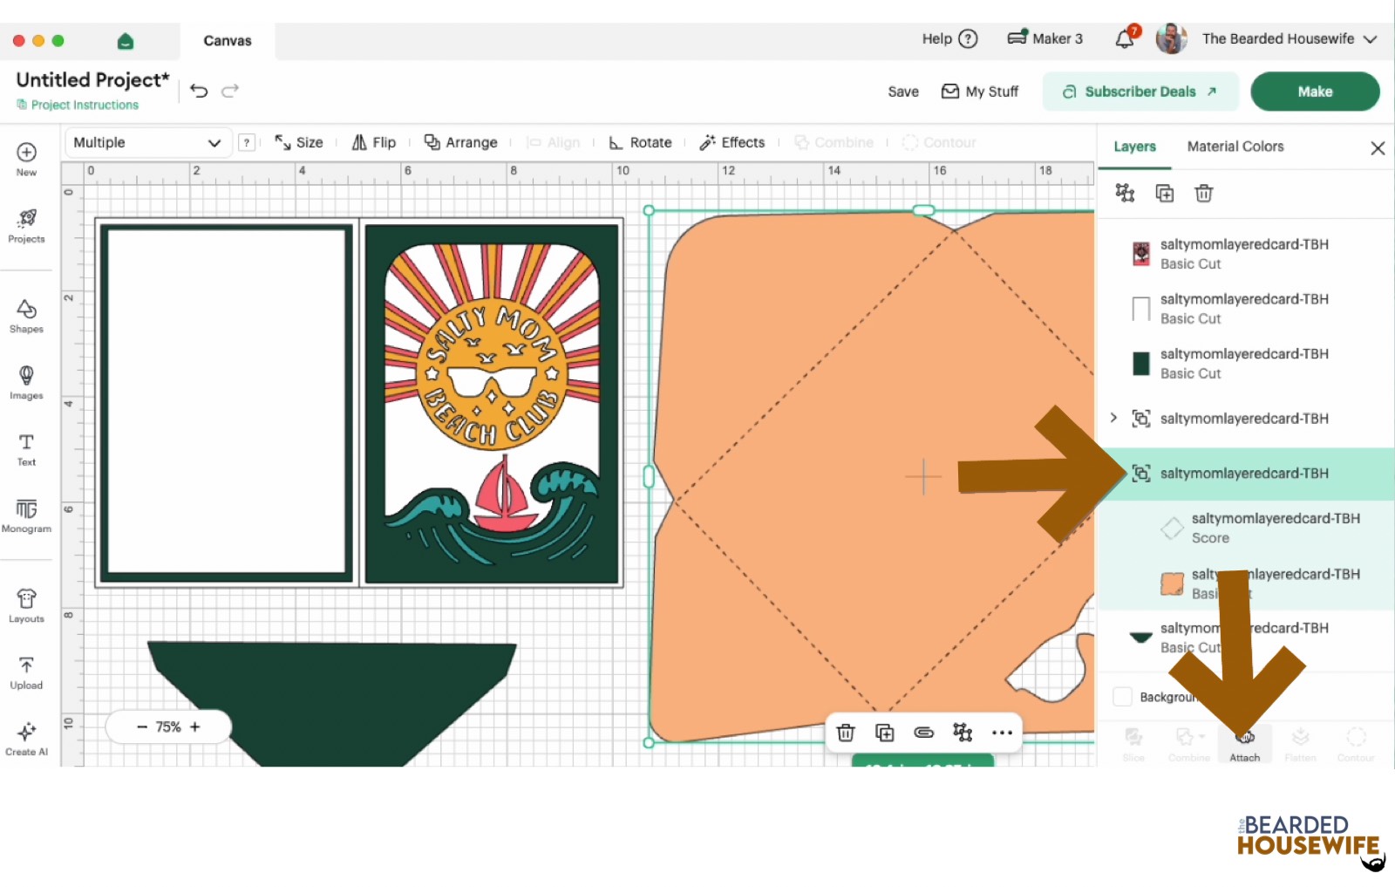Open the Size options
The image size is (1395, 887).
click(299, 142)
